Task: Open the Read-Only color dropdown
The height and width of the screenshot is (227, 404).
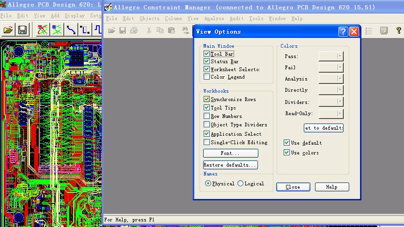Action: (331, 114)
